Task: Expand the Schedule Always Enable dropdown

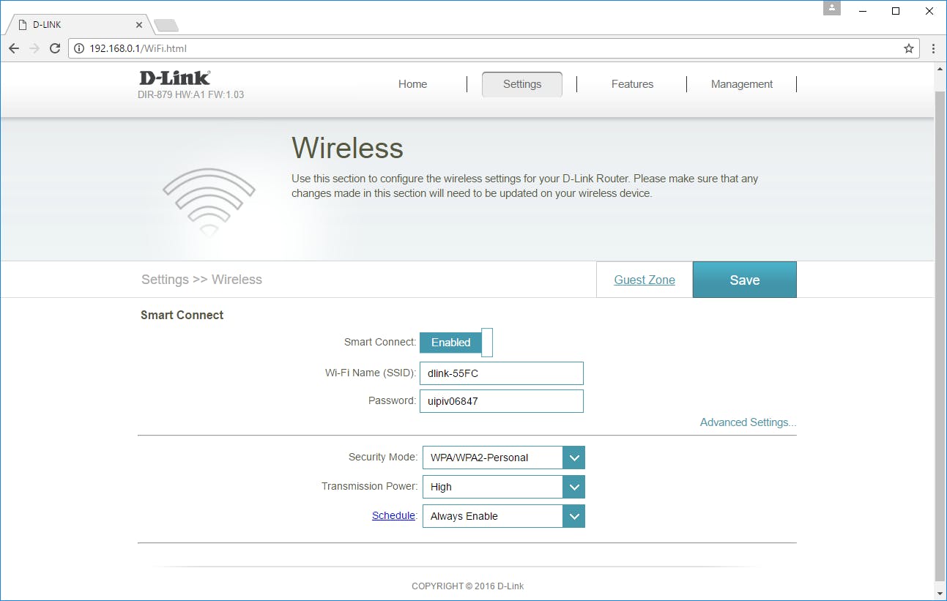Action: coord(504,516)
